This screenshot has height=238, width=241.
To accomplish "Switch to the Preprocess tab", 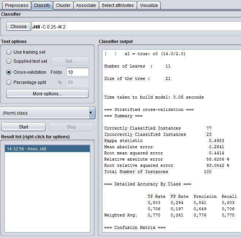I will coord(17,5).
